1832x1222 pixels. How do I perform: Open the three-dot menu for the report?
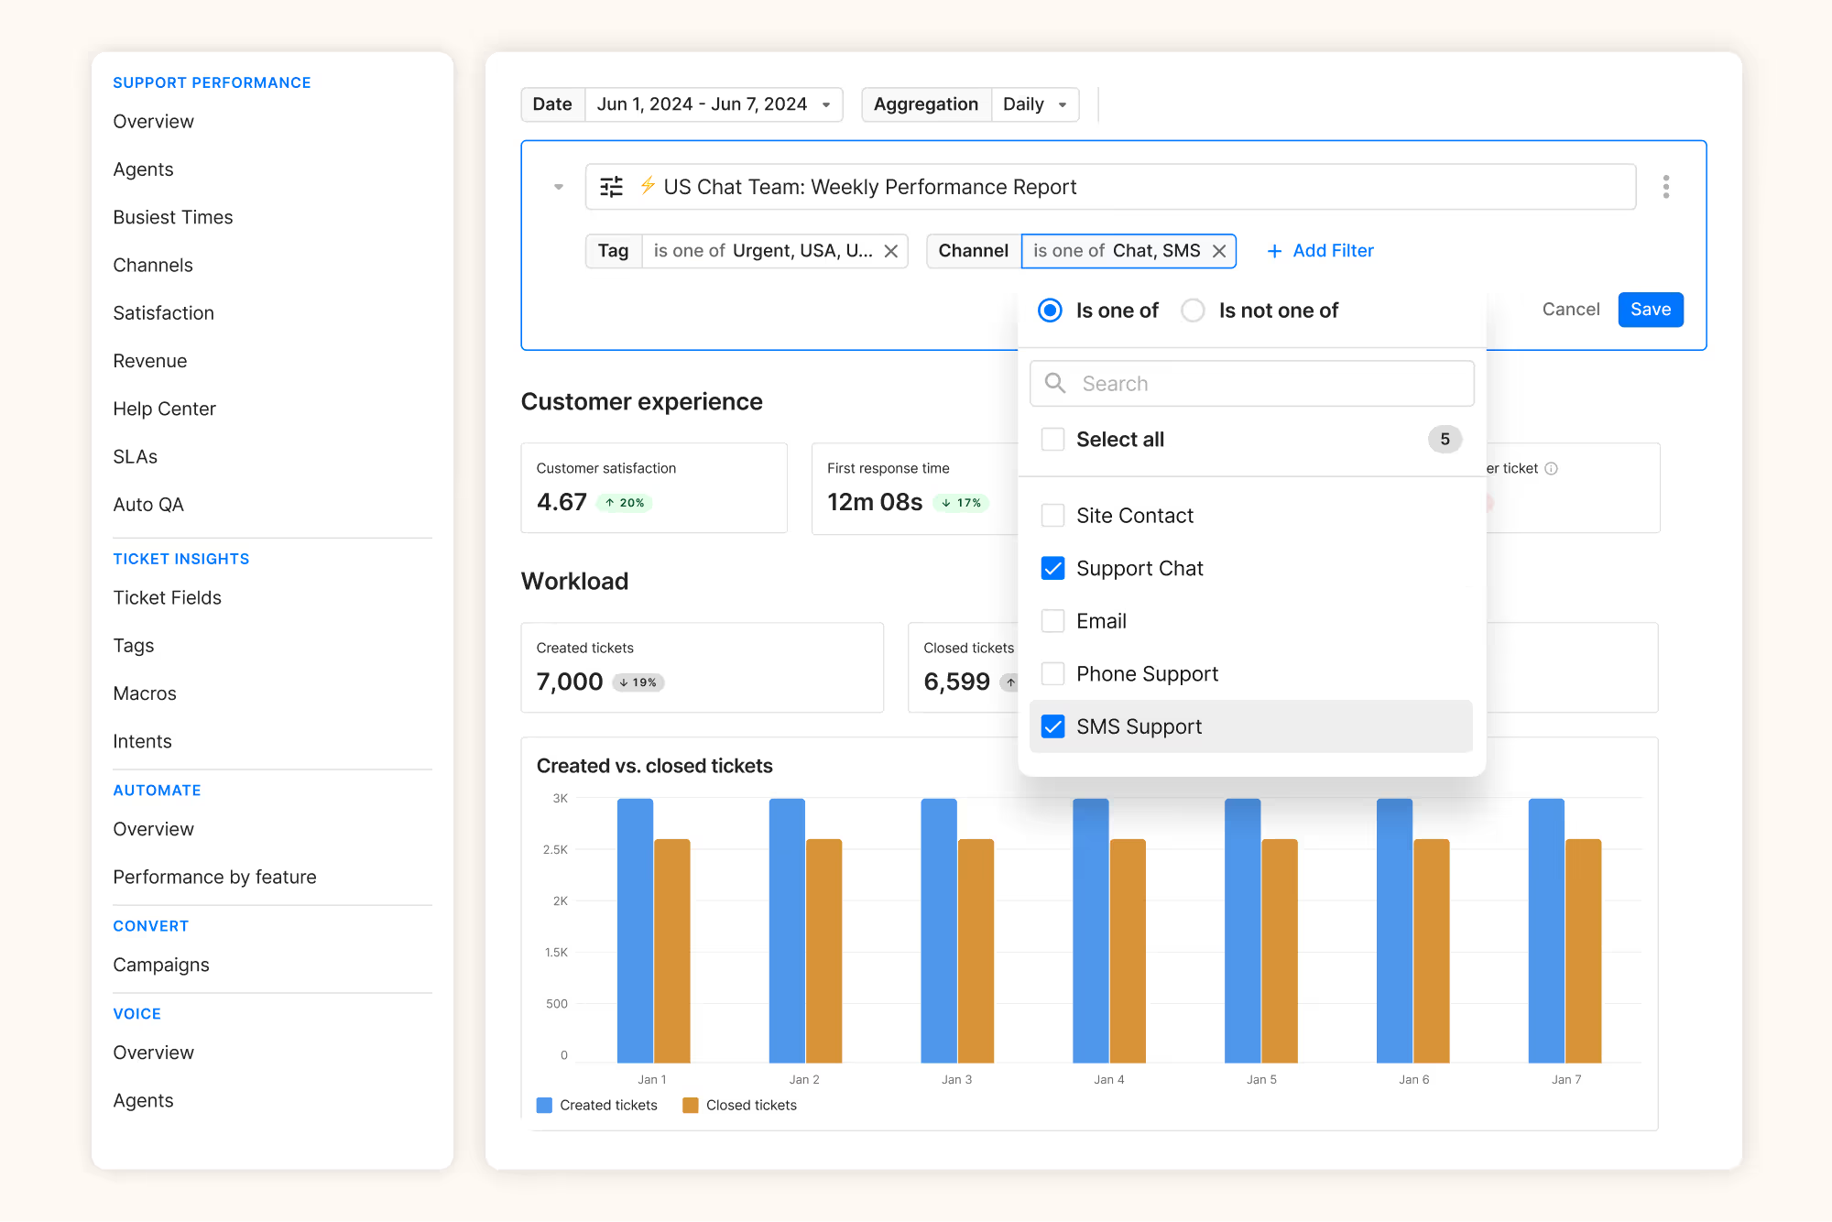click(x=1666, y=186)
